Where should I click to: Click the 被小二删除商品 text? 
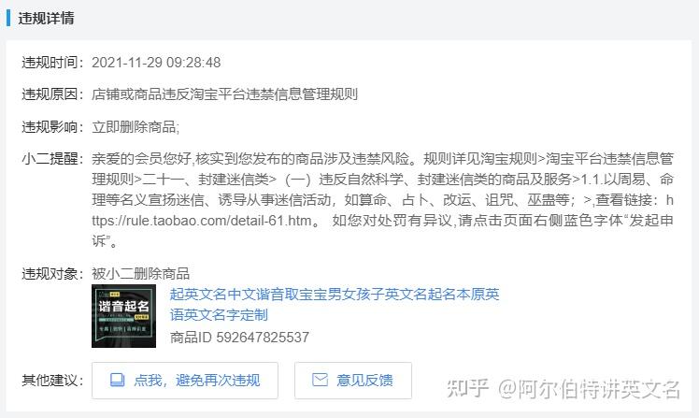(140, 273)
